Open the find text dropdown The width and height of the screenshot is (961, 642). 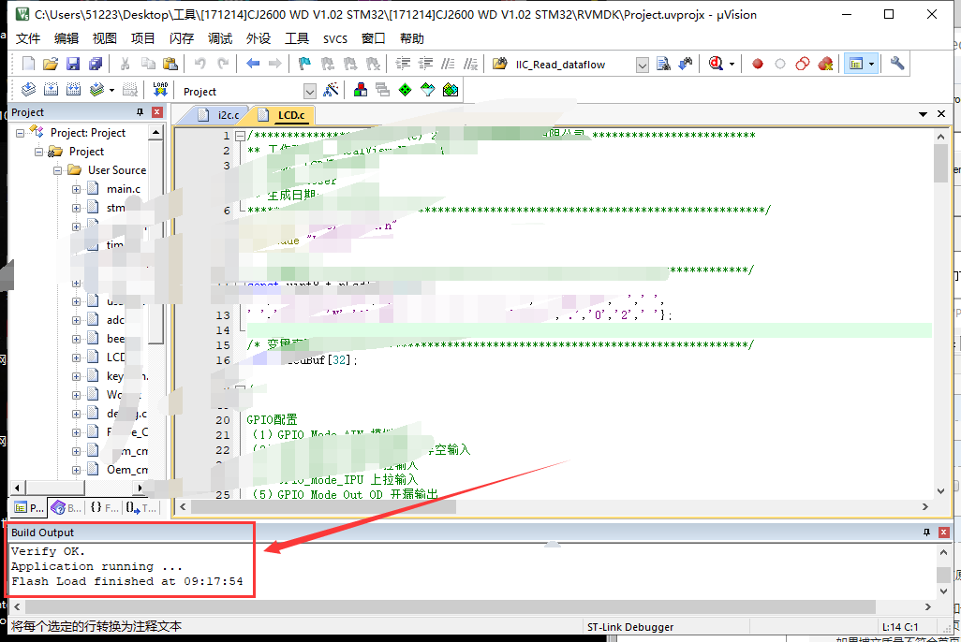[642, 65]
